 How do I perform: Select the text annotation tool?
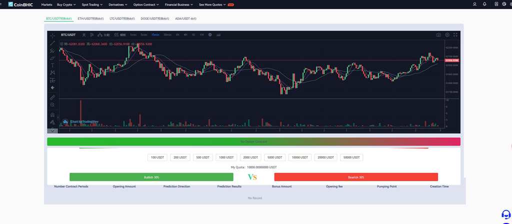pos(52,65)
